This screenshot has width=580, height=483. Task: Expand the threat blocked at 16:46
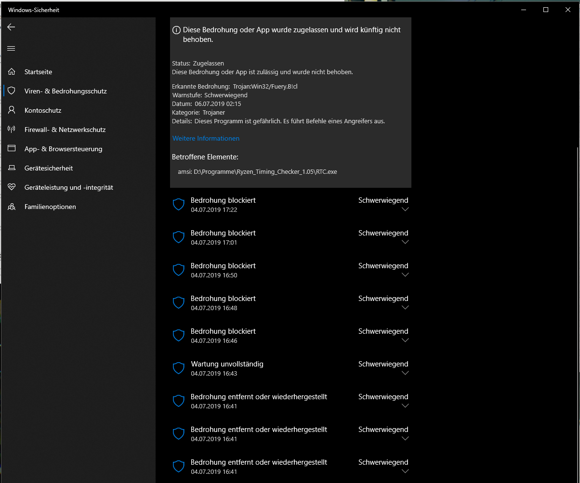(x=405, y=340)
